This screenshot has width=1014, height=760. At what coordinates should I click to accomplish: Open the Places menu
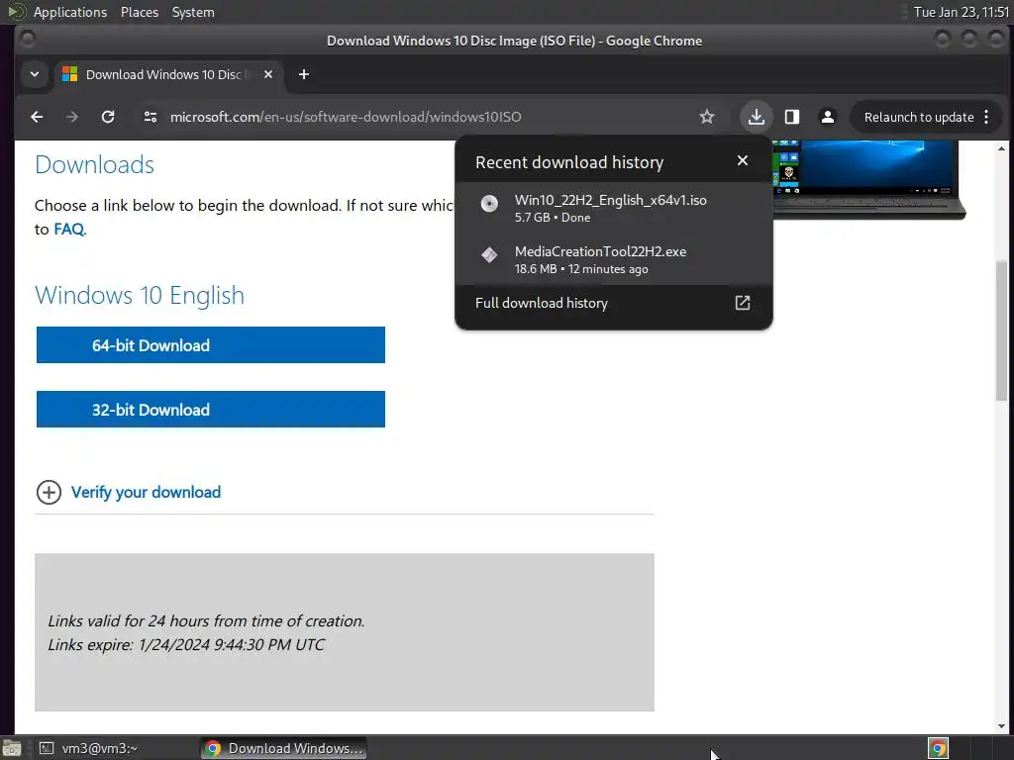[x=139, y=12]
